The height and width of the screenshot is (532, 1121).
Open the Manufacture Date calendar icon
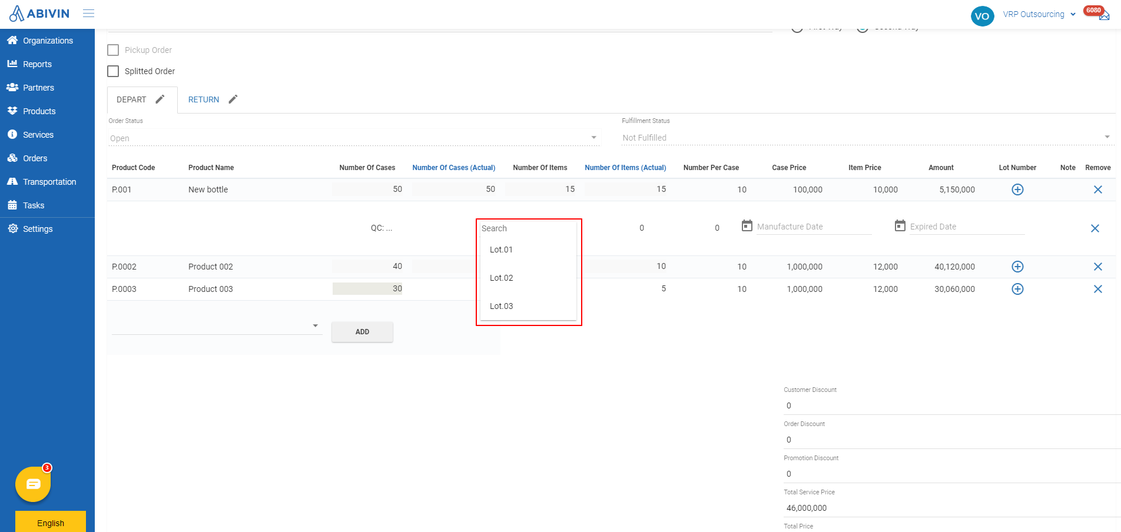tap(747, 225)
